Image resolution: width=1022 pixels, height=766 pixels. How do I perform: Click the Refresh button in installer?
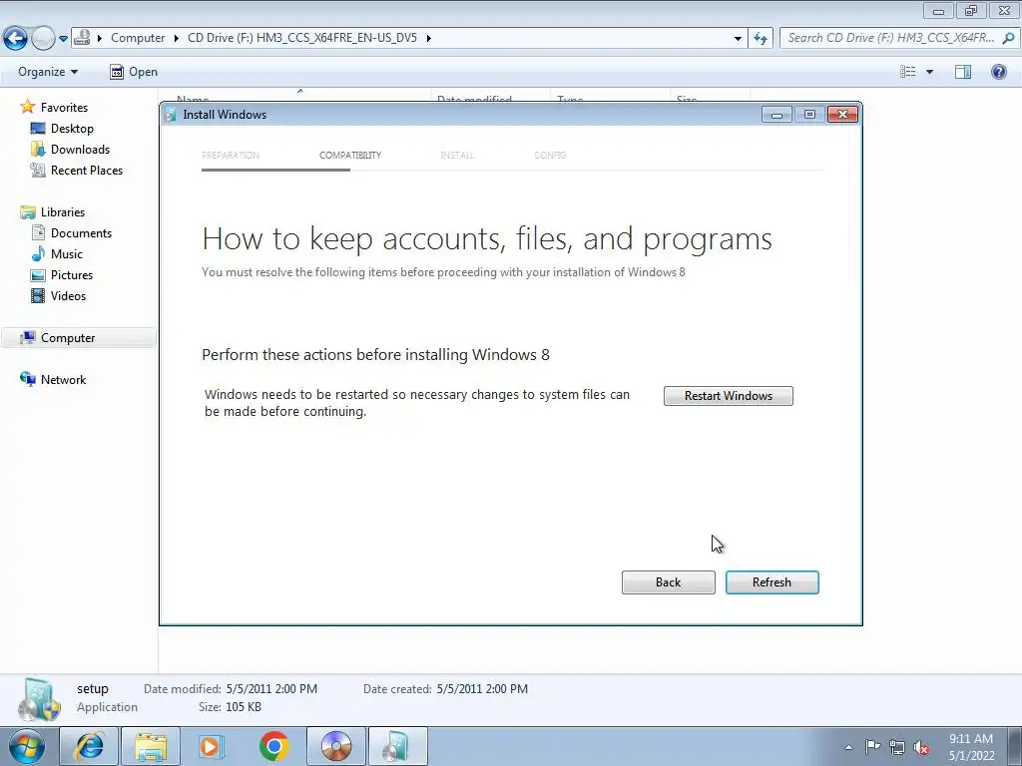click(771, 582)
